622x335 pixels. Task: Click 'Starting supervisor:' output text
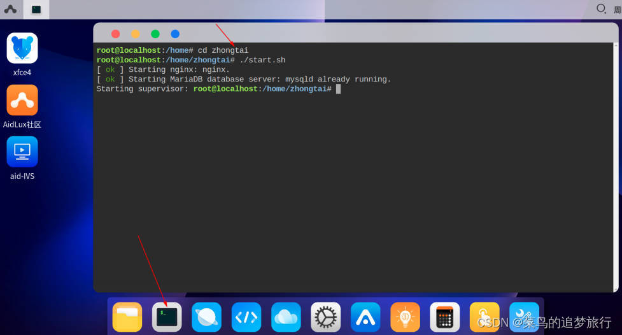tap(143, 89)
